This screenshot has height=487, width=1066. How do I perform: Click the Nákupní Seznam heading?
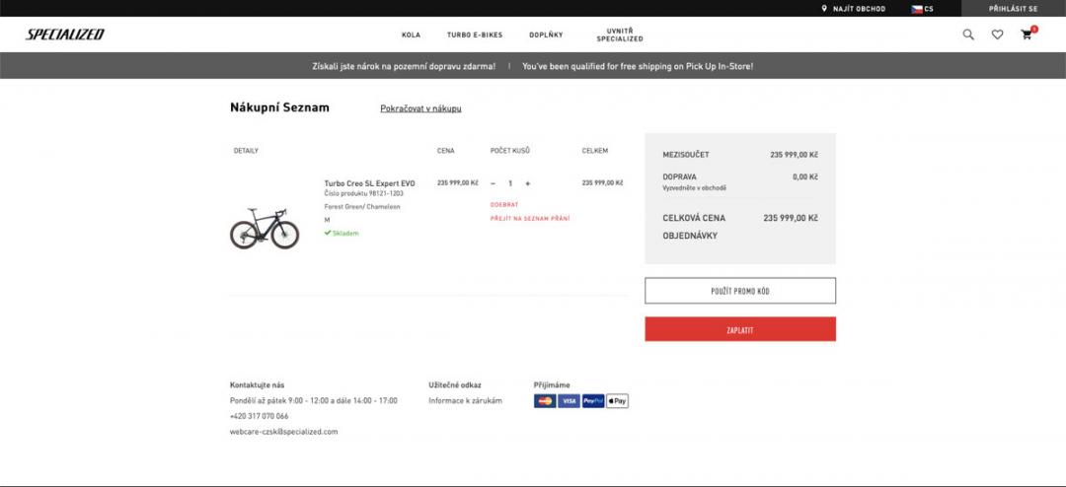(x=279, y=107)
